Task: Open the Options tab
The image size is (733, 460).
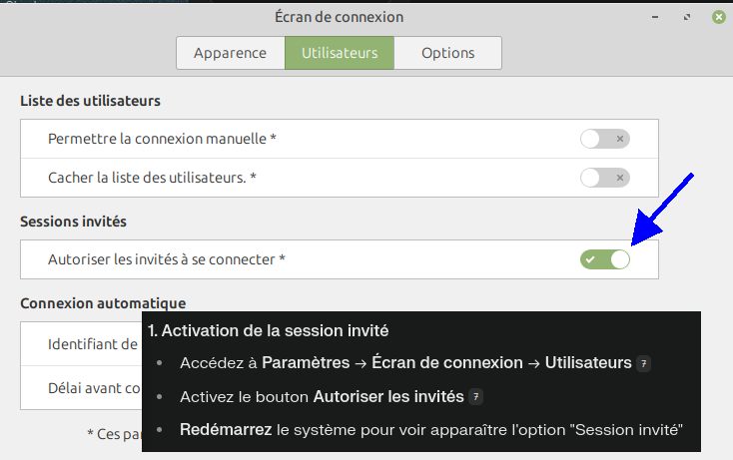Action: coord(447,53)
